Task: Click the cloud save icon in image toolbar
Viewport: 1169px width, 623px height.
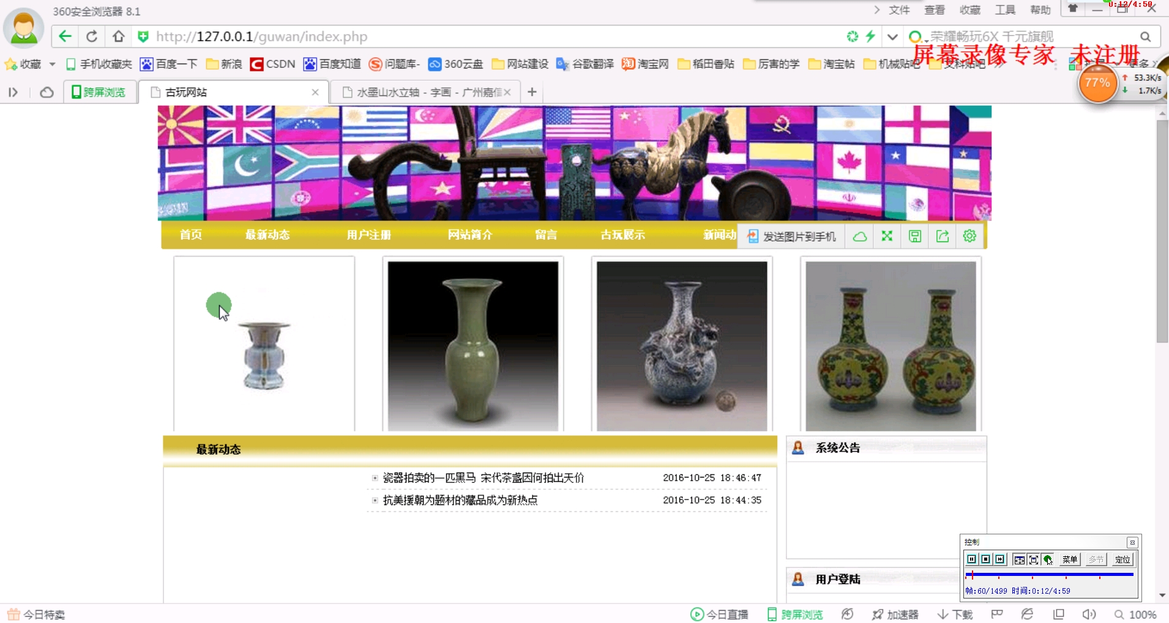Action: [x=860, y=237]
